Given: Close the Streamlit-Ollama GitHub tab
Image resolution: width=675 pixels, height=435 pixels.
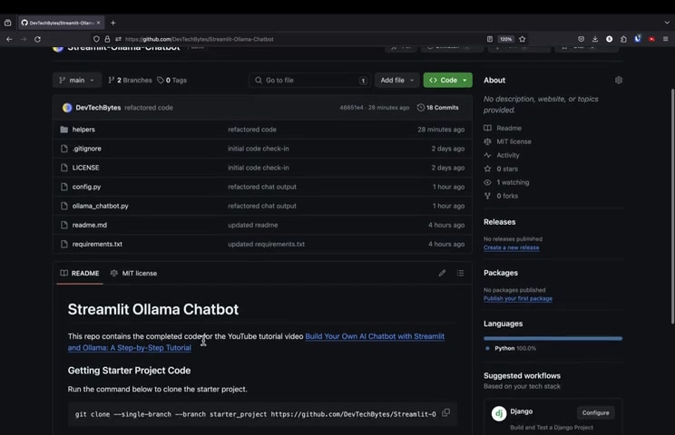Looking at the screenshot, I should click(x=99, y=23).
